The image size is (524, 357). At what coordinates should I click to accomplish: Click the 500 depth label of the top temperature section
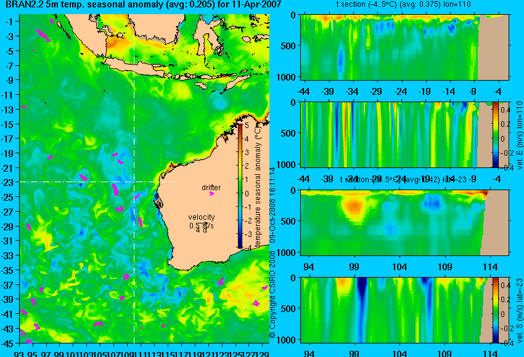pyautogui.click(x=288, y=46)
